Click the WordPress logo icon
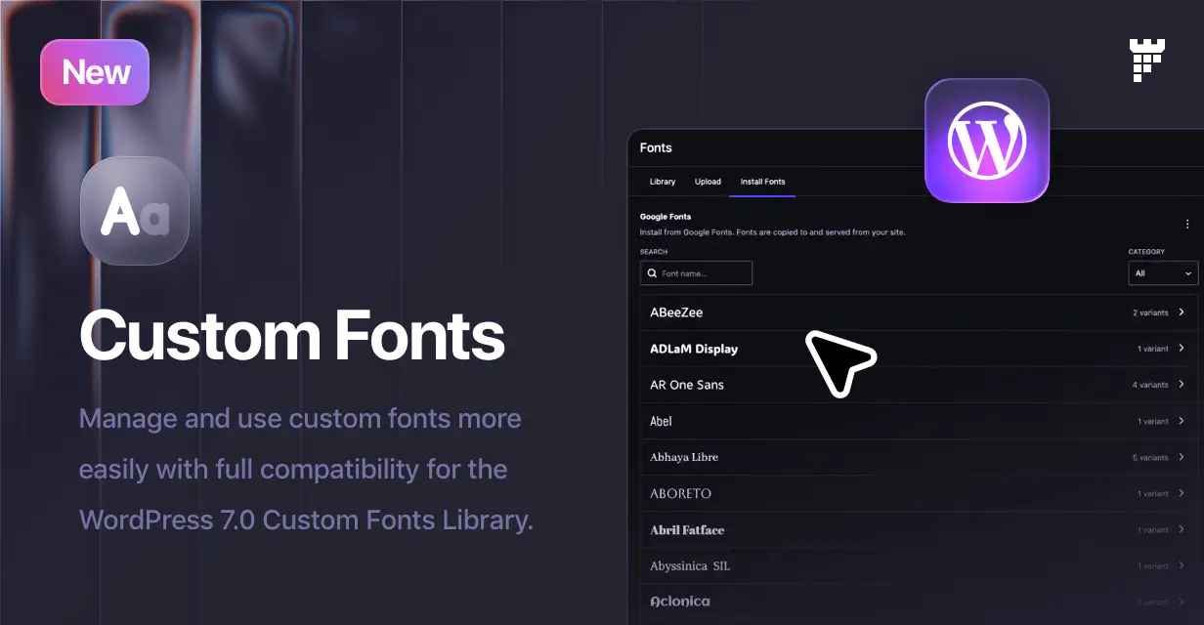 (x=987, y=141)
